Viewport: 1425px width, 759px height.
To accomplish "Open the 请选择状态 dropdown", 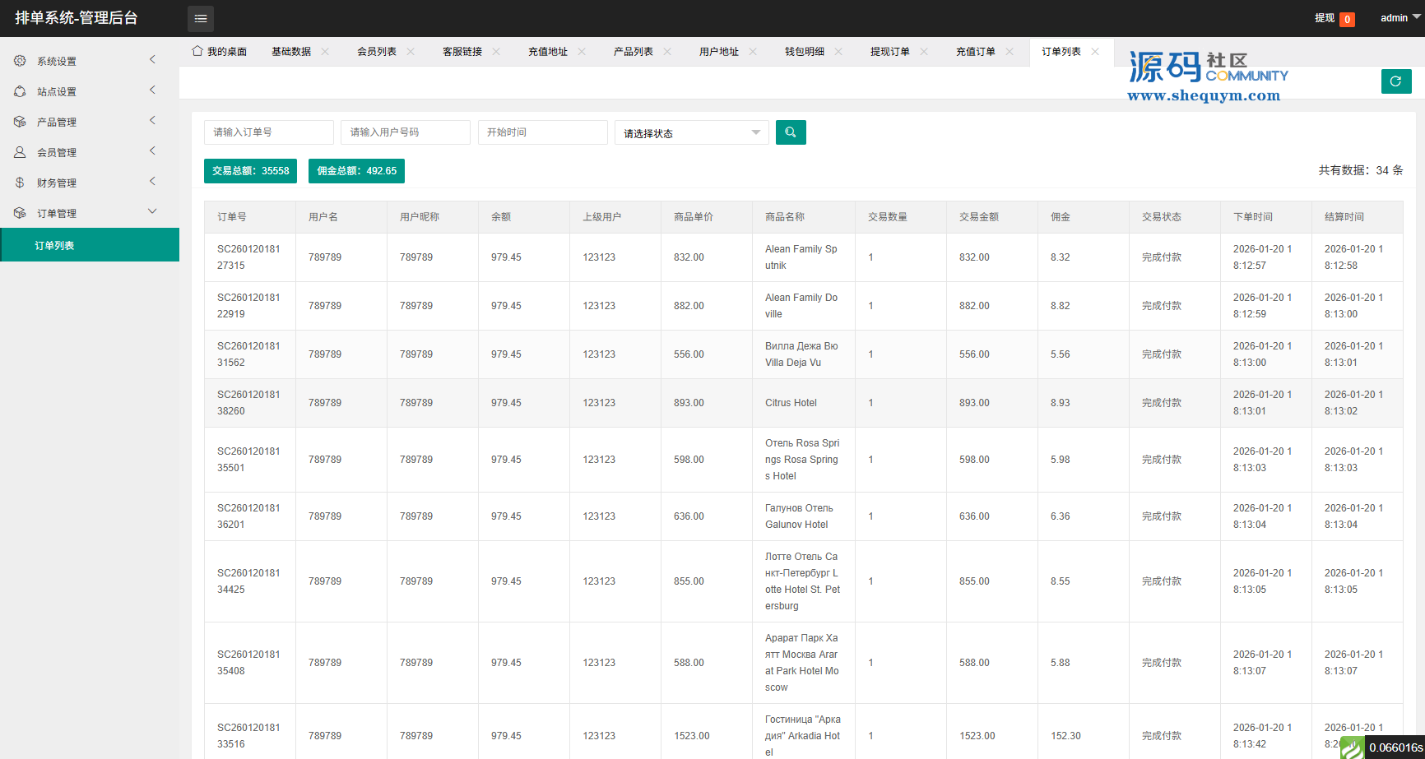I will tap(691, 132).
